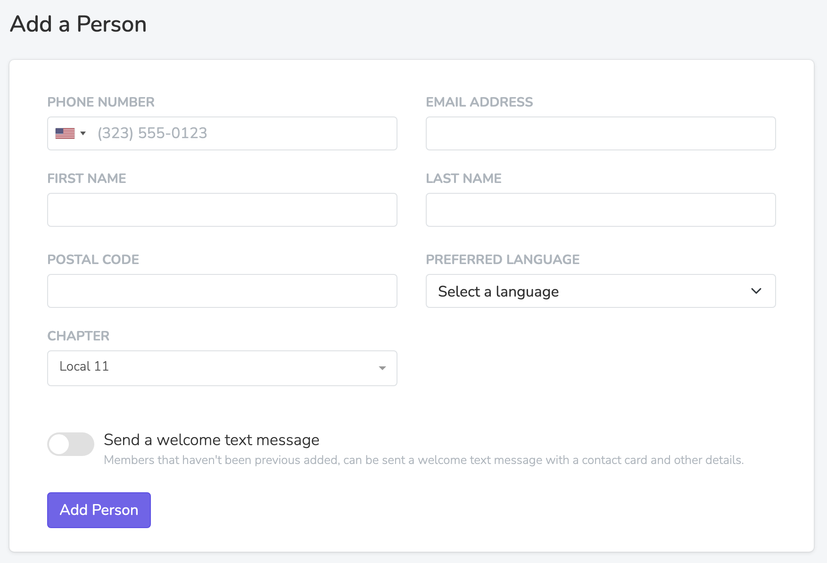This screenshot has height=563, width=827.
Task: Click the FIRST NAME field label
Action: click(x=87, y=178)
